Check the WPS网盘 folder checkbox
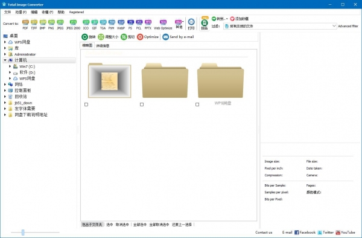 click(x=197, y=105)
